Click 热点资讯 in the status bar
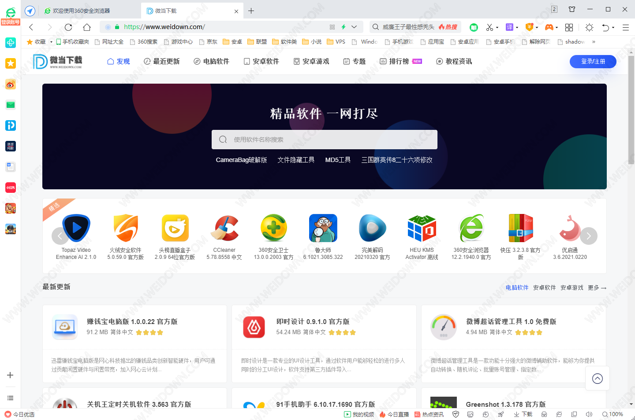The height and width of the screenshot is (420, 635). (x=429, y=414)
